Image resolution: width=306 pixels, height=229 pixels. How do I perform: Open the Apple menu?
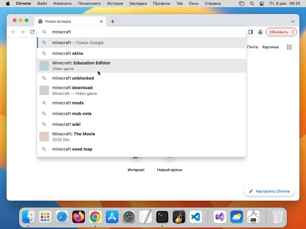tap(8, 4)
